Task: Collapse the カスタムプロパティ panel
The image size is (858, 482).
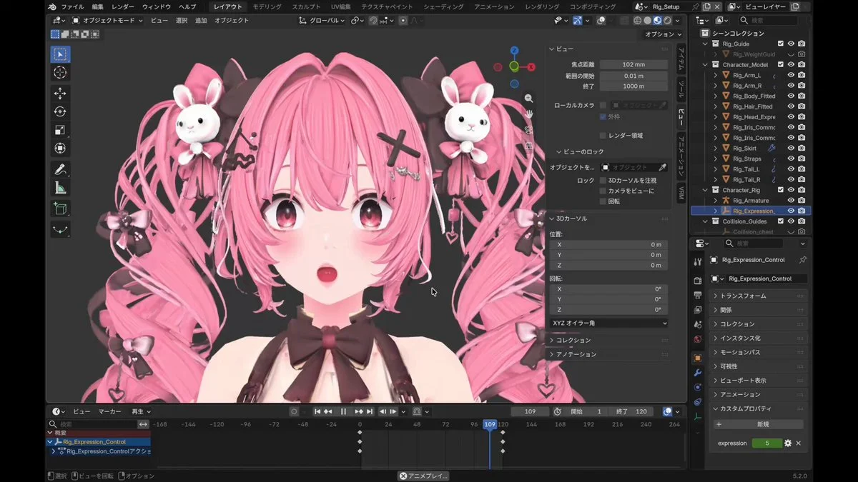Action: 757,408
